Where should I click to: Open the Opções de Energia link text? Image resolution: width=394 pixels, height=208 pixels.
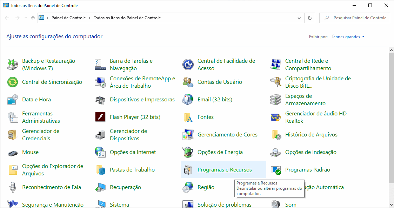tap(220, 152)
